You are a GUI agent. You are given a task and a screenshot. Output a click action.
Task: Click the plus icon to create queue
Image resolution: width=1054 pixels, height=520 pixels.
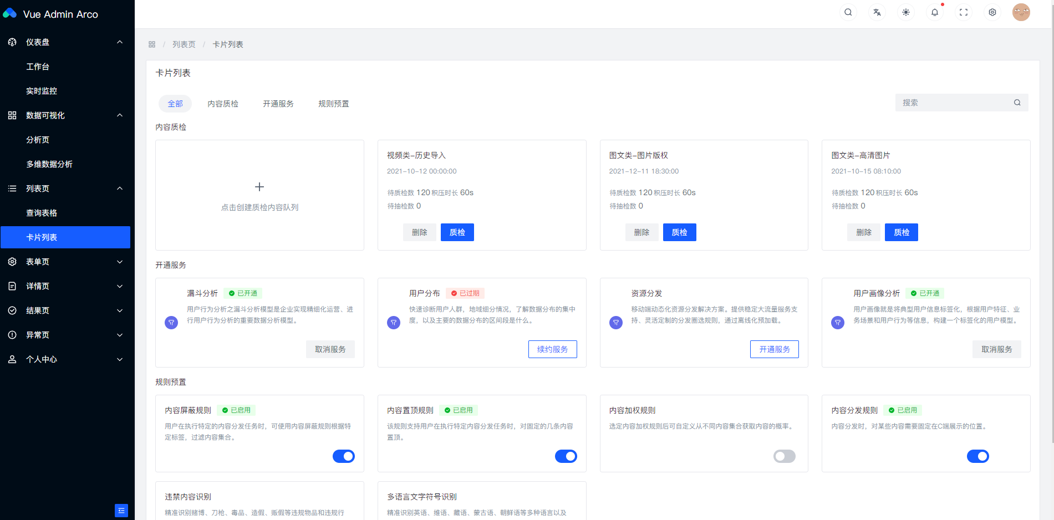259,187
